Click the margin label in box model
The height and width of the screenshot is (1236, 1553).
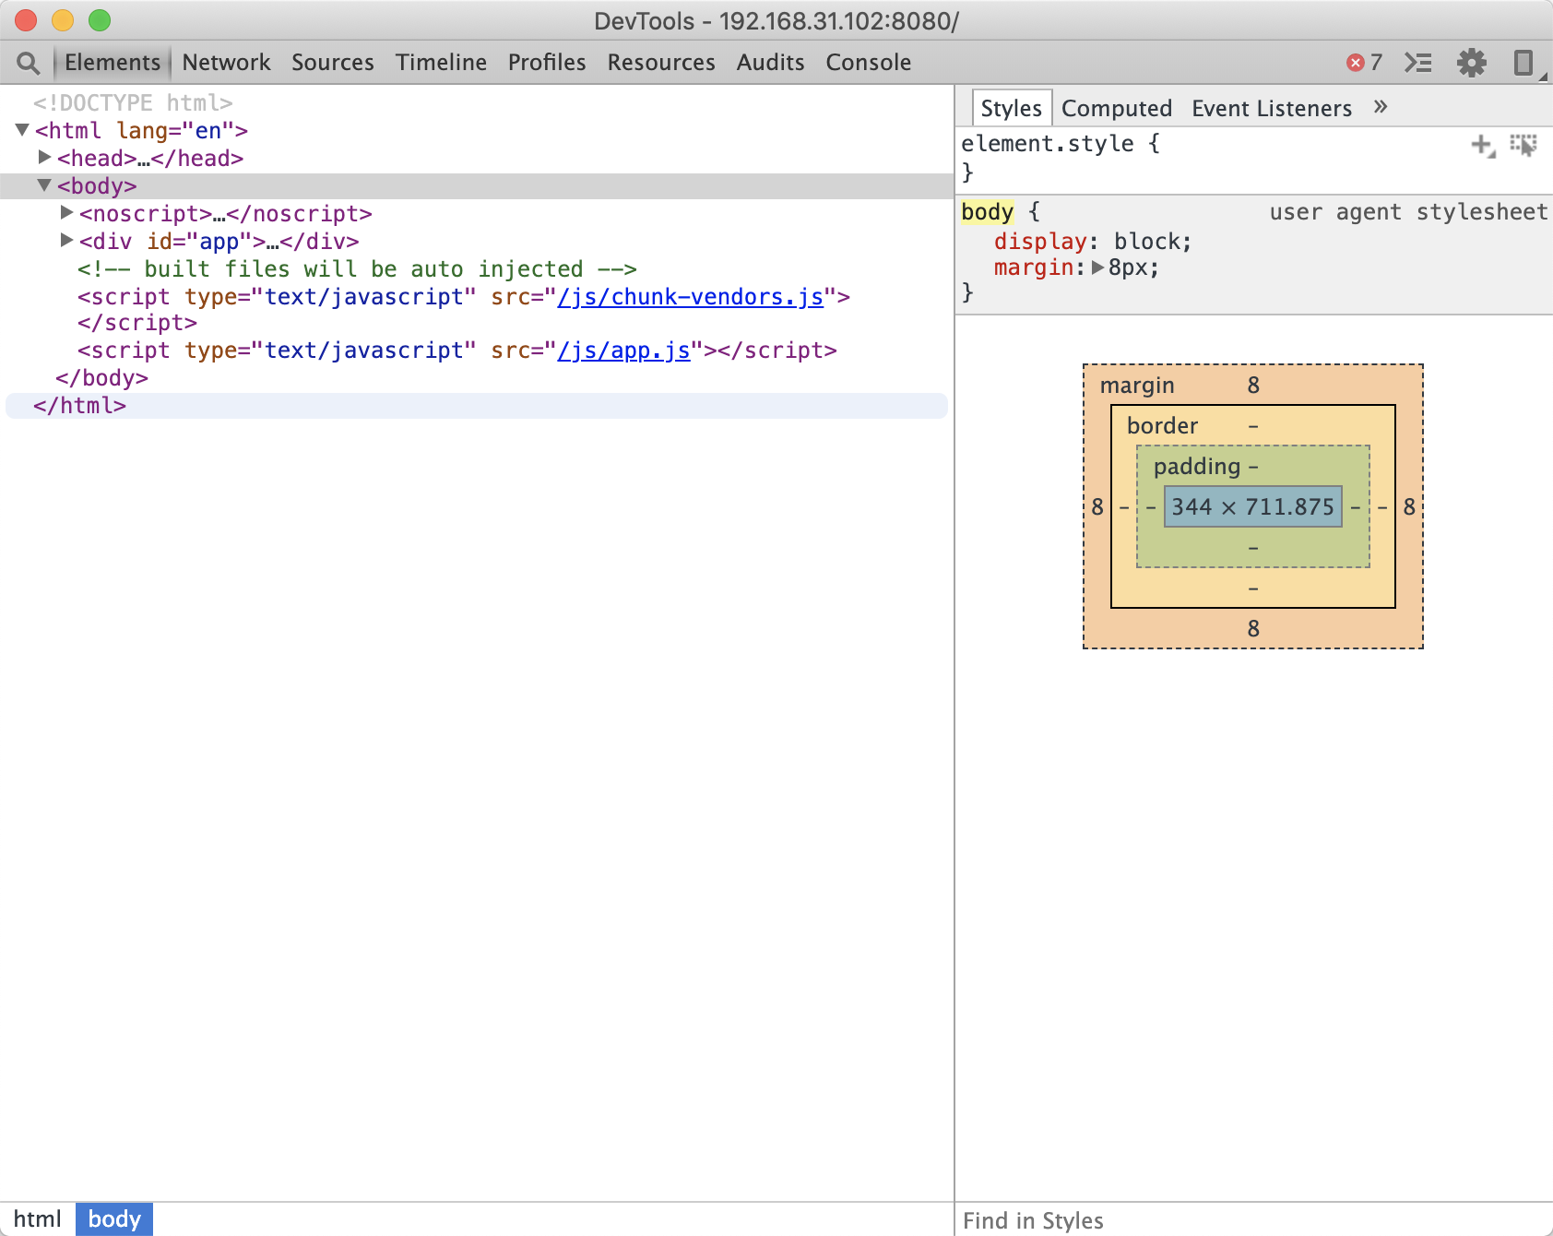pyautogui.click(x=1137, y=386)
